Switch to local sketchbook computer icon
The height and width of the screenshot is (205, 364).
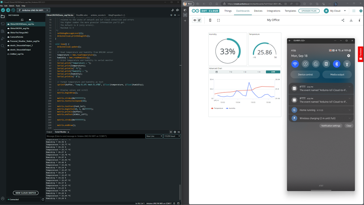(x=22, y=20)
